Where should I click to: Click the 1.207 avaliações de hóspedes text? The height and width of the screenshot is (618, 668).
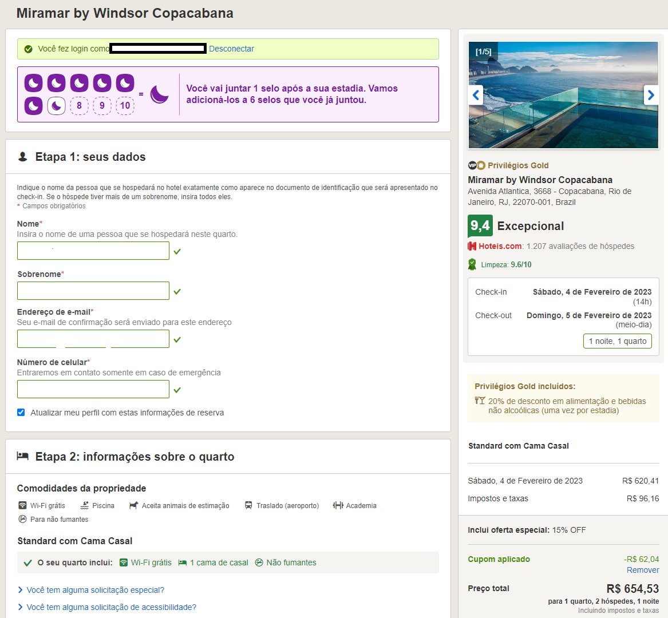(580, 246)
